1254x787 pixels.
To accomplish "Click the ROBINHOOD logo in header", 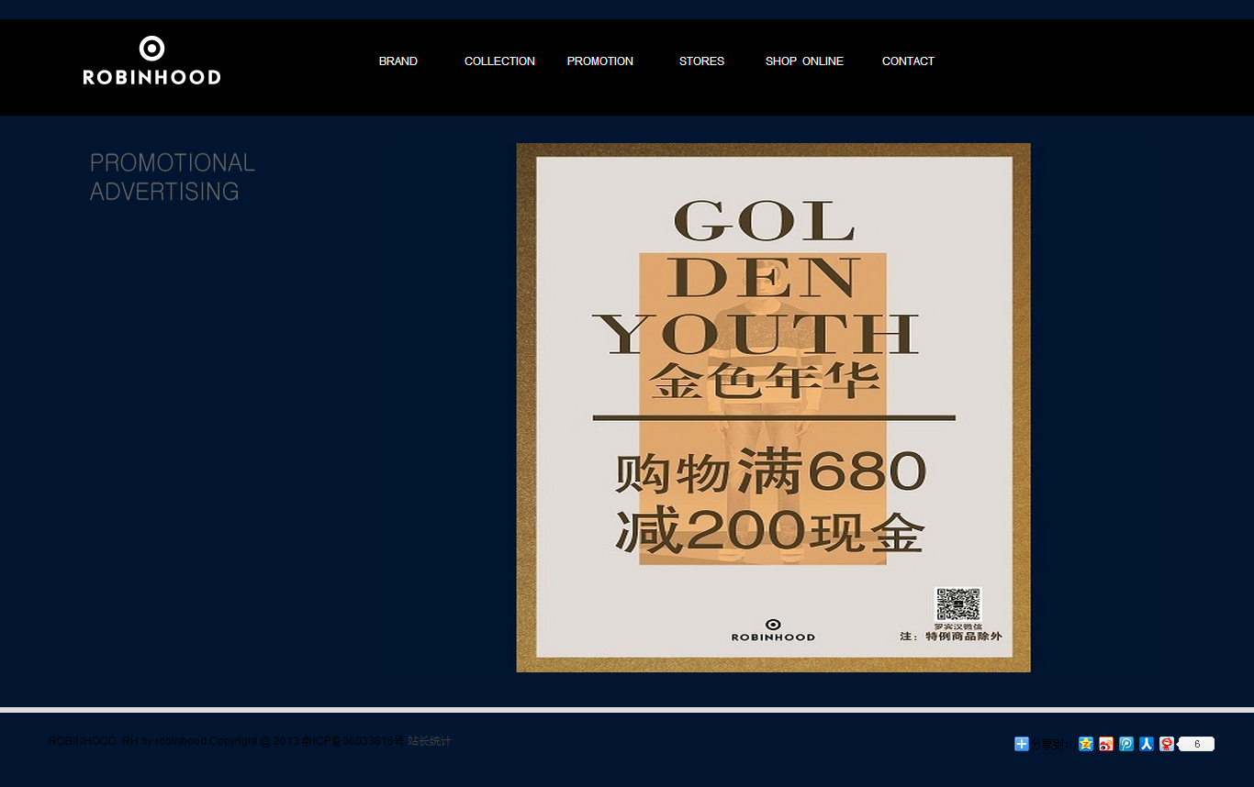I will 151,61.
